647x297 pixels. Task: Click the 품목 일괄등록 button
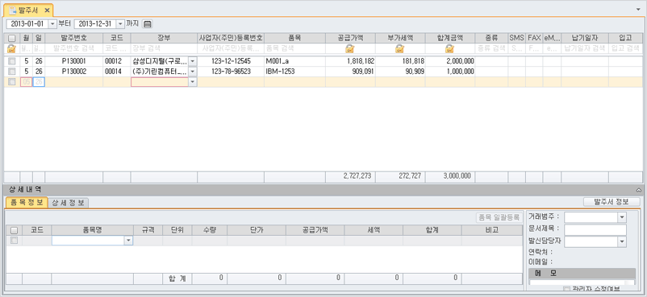pos(499,217)
